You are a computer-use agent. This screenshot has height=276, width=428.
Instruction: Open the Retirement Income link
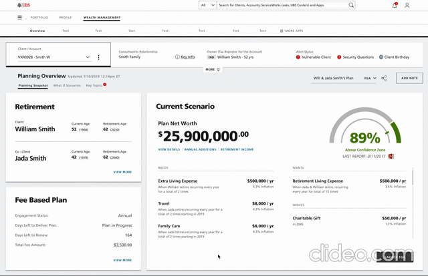(x=237, y=149)
